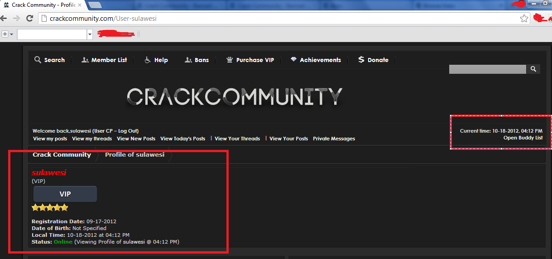Open the Bans page
This screenshot has height=259, width=552.
coord(202,60)
